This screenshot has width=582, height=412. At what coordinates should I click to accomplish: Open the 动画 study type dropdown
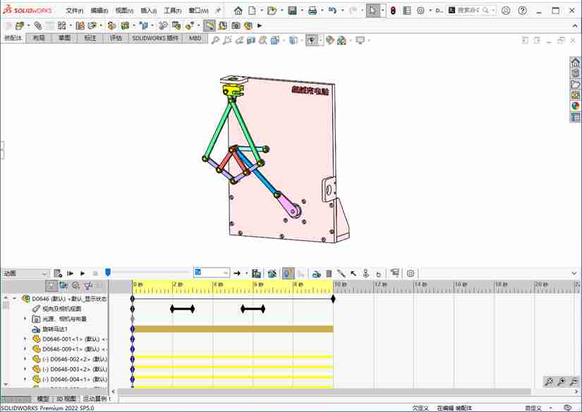pyautogui.click(x=44, y=273)
